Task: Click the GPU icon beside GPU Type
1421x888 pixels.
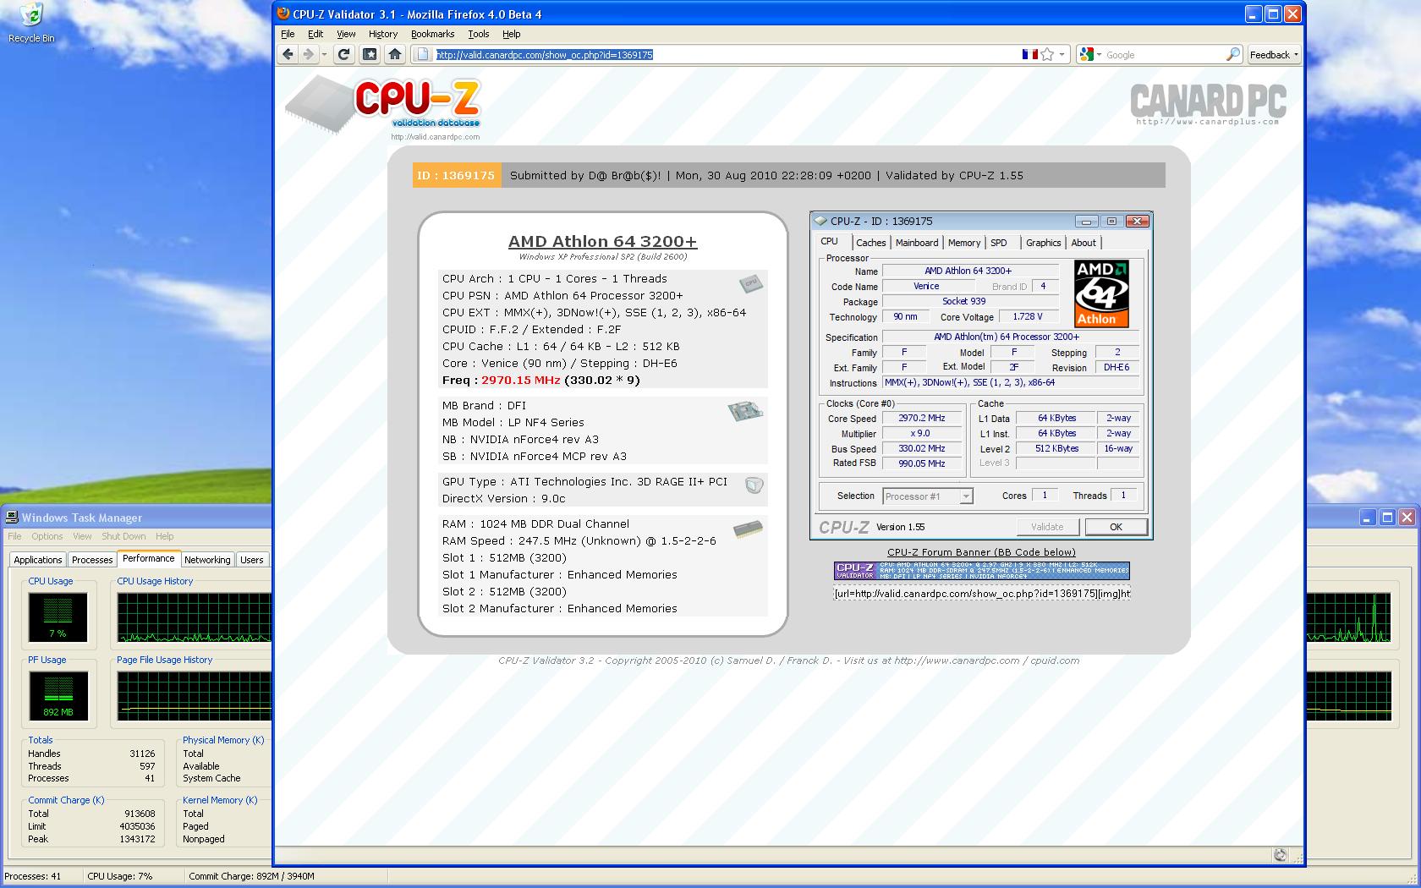Action: [x=754, y=485]
